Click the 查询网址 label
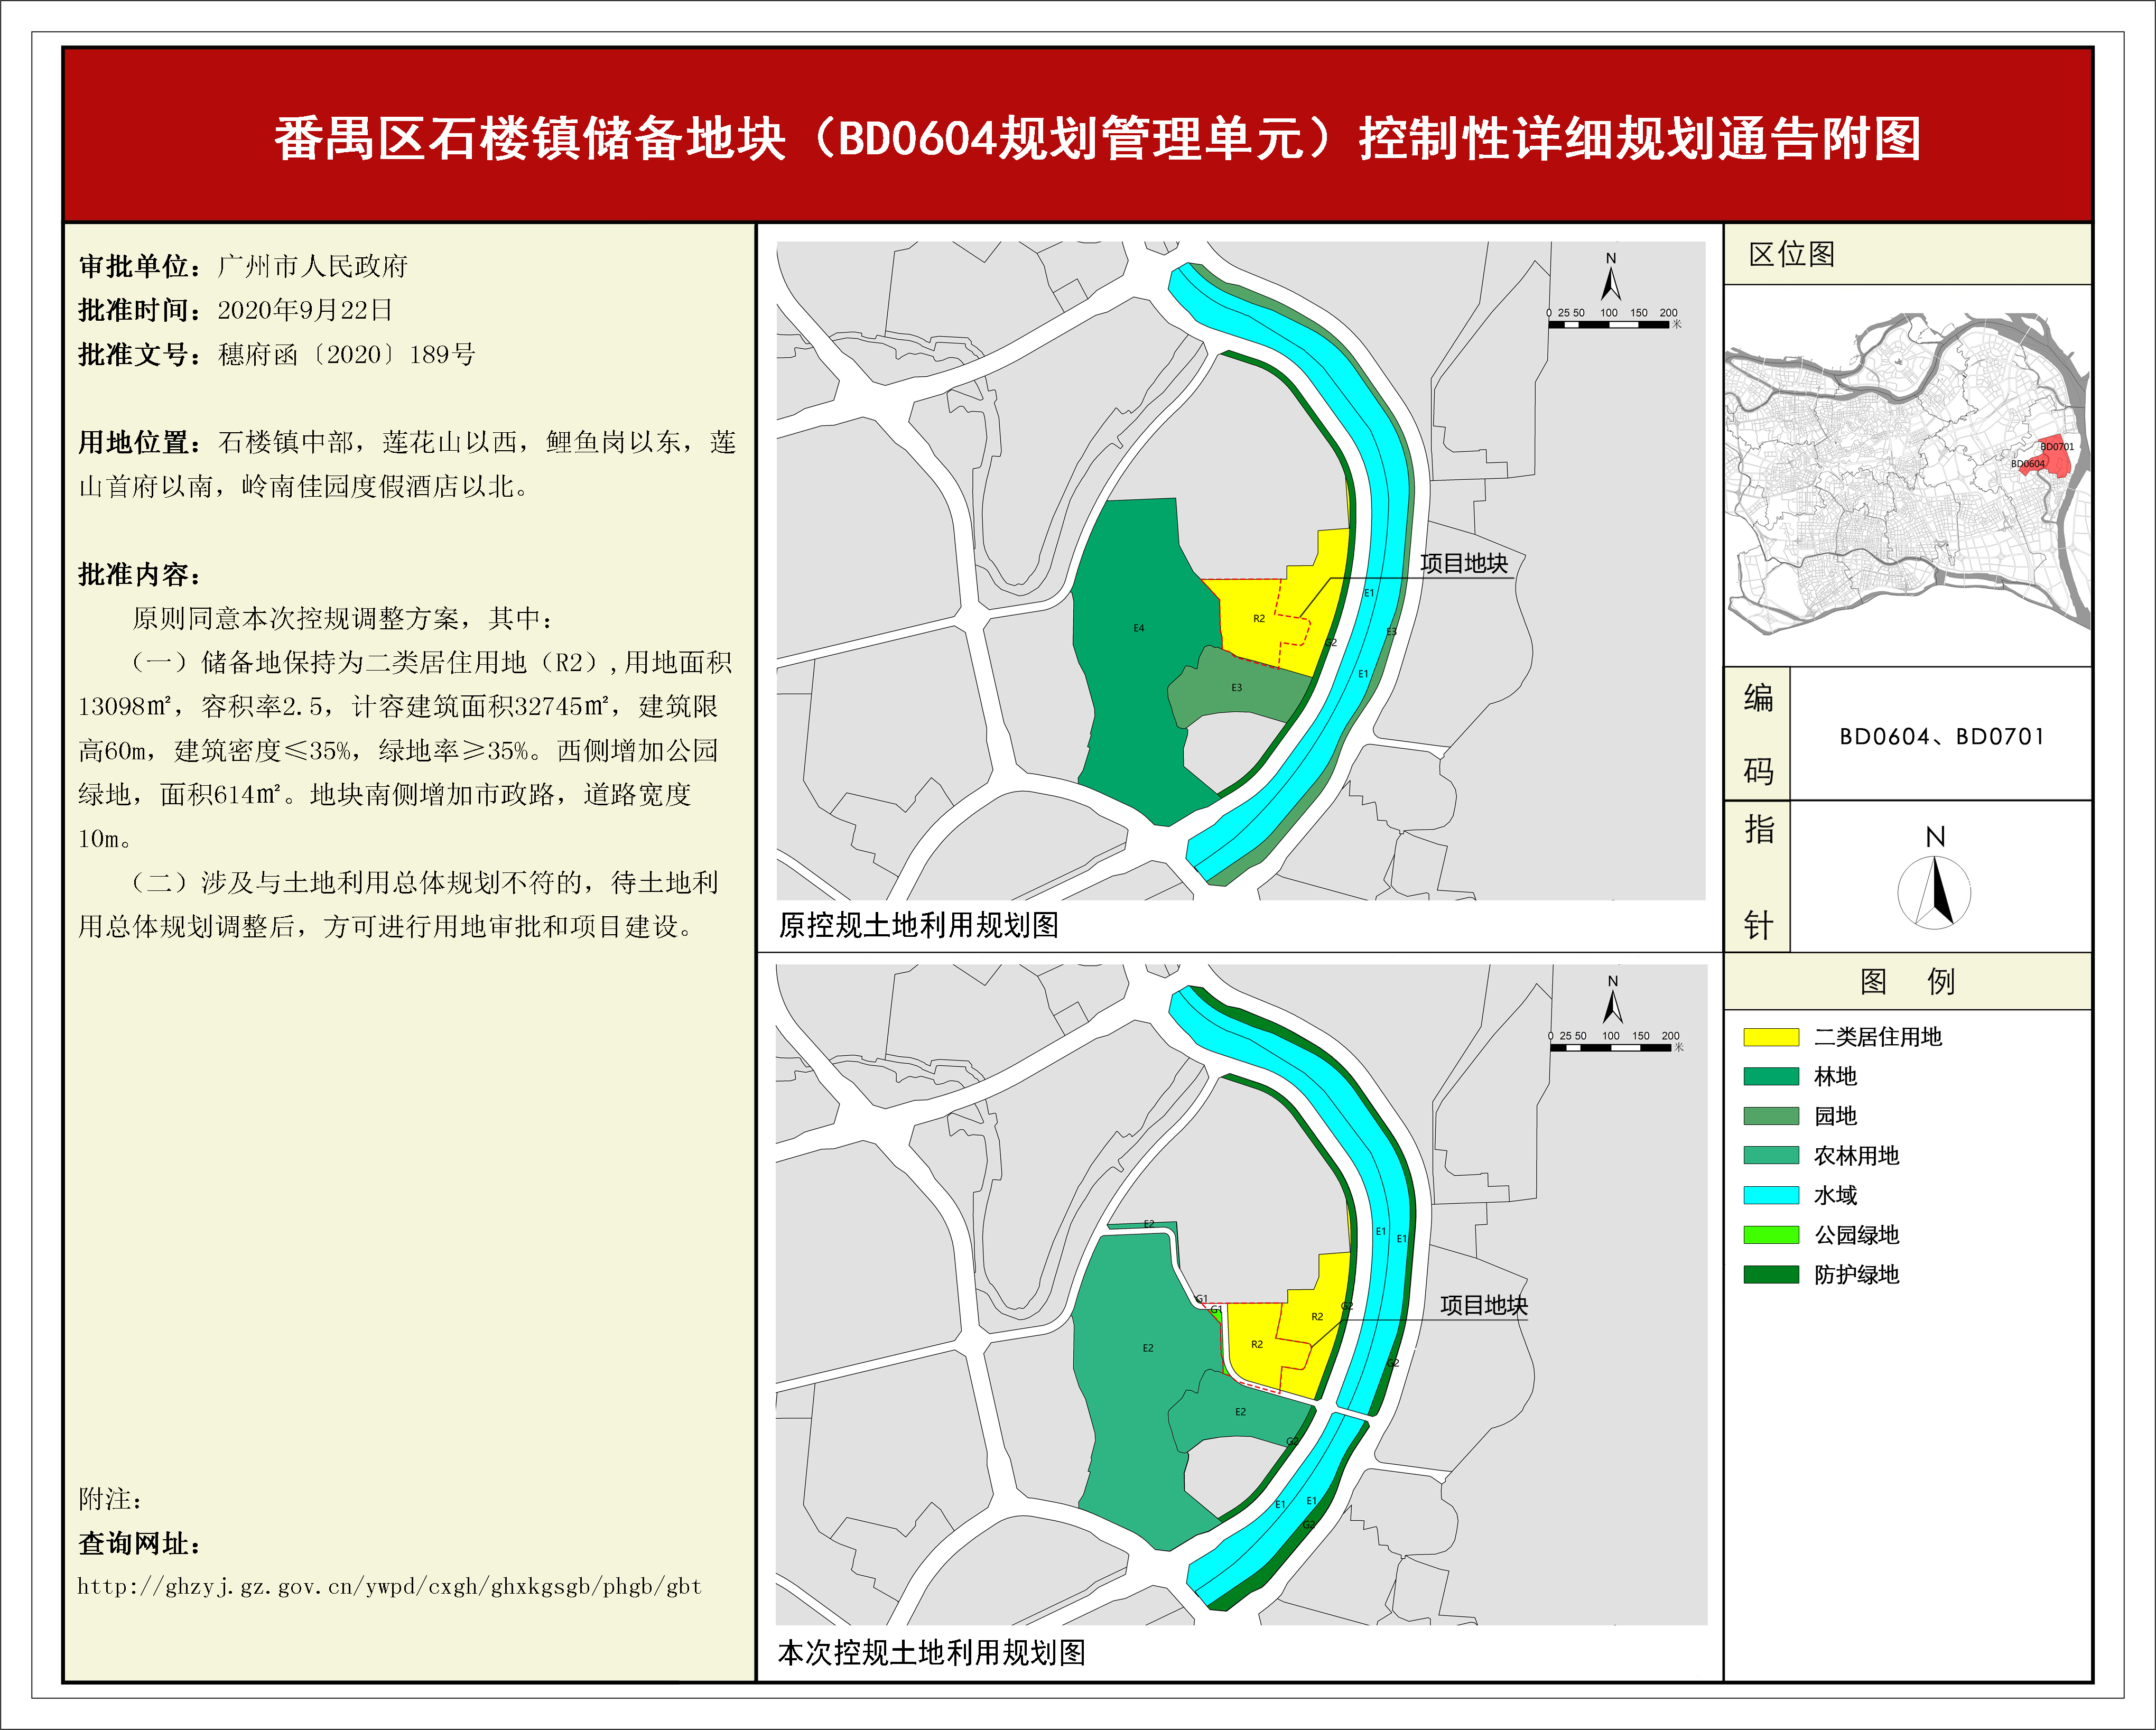Screen dimensions: 2156x1730 click(x=140, y=1543)
